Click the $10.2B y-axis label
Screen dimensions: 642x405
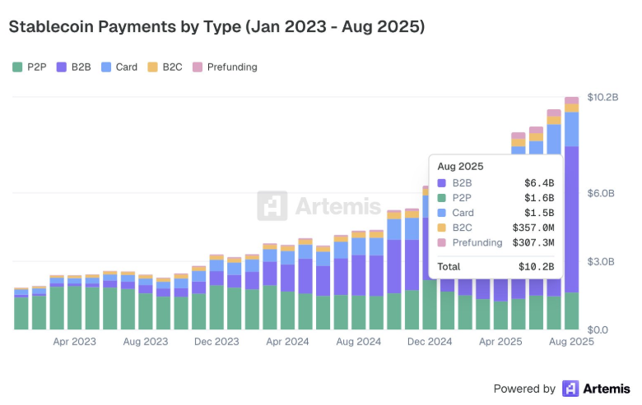click(602, 97)
